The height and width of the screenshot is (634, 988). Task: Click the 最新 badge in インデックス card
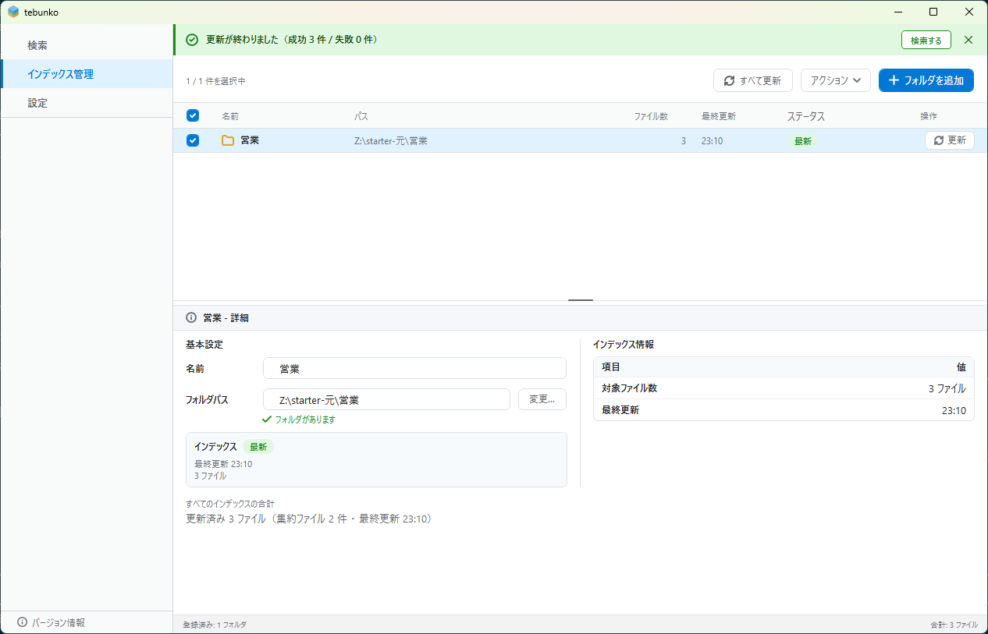[x=258, y=447]
